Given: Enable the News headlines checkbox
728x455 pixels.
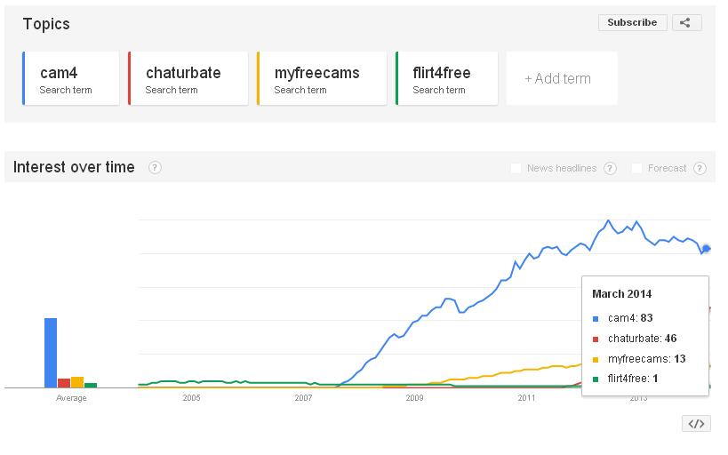Looking at the screenshot, I should click(516, 168).
